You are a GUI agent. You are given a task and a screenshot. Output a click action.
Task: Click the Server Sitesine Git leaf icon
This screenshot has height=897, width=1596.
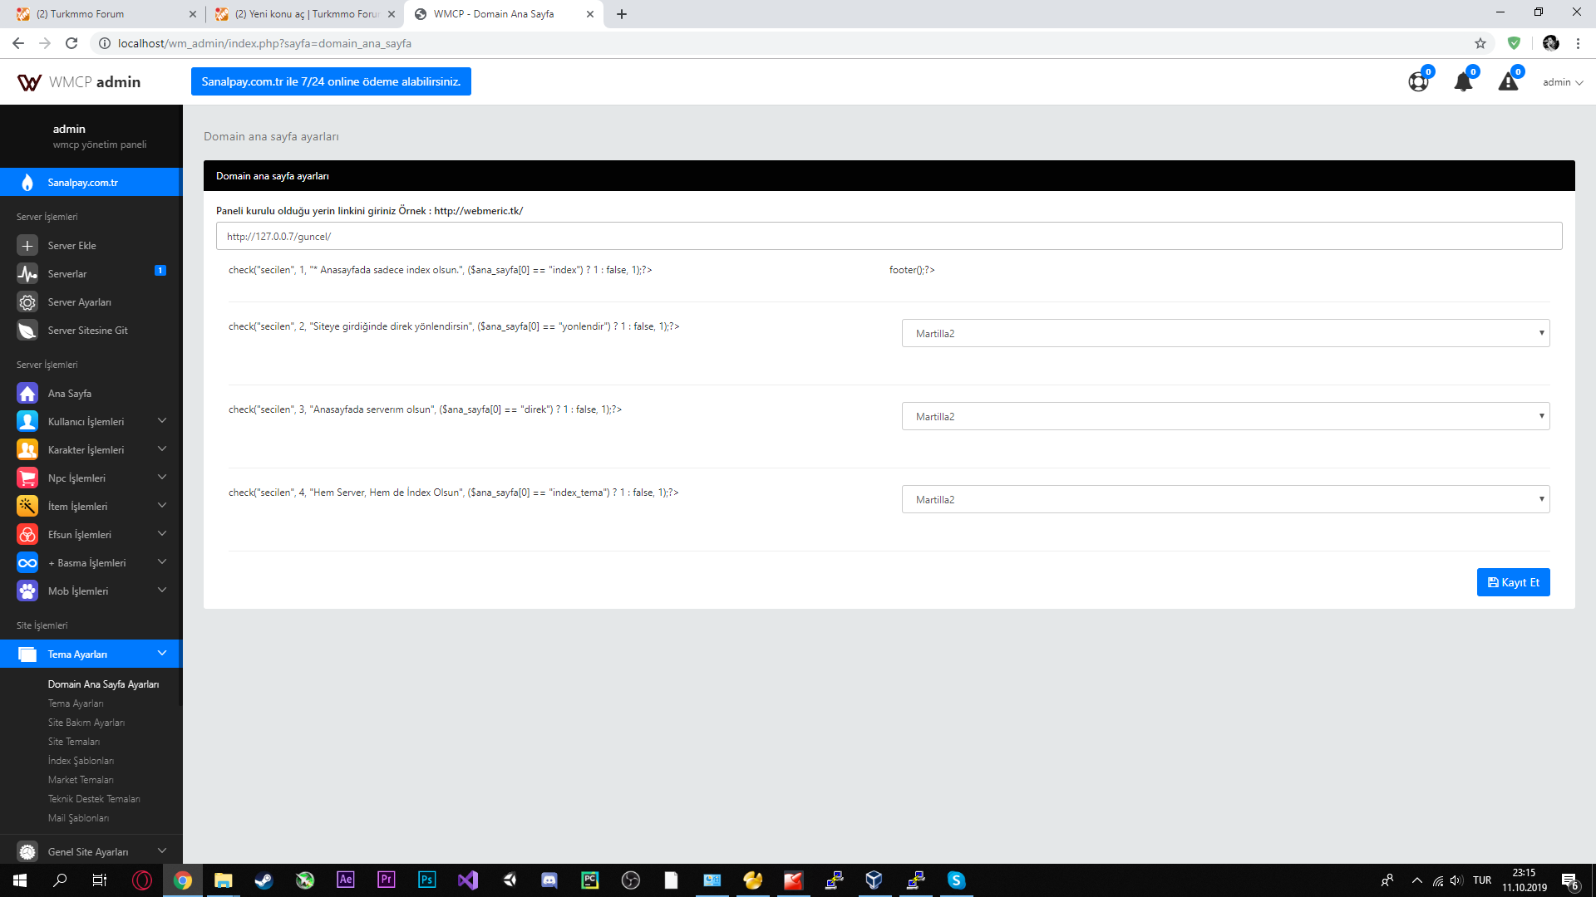[27, 331]
